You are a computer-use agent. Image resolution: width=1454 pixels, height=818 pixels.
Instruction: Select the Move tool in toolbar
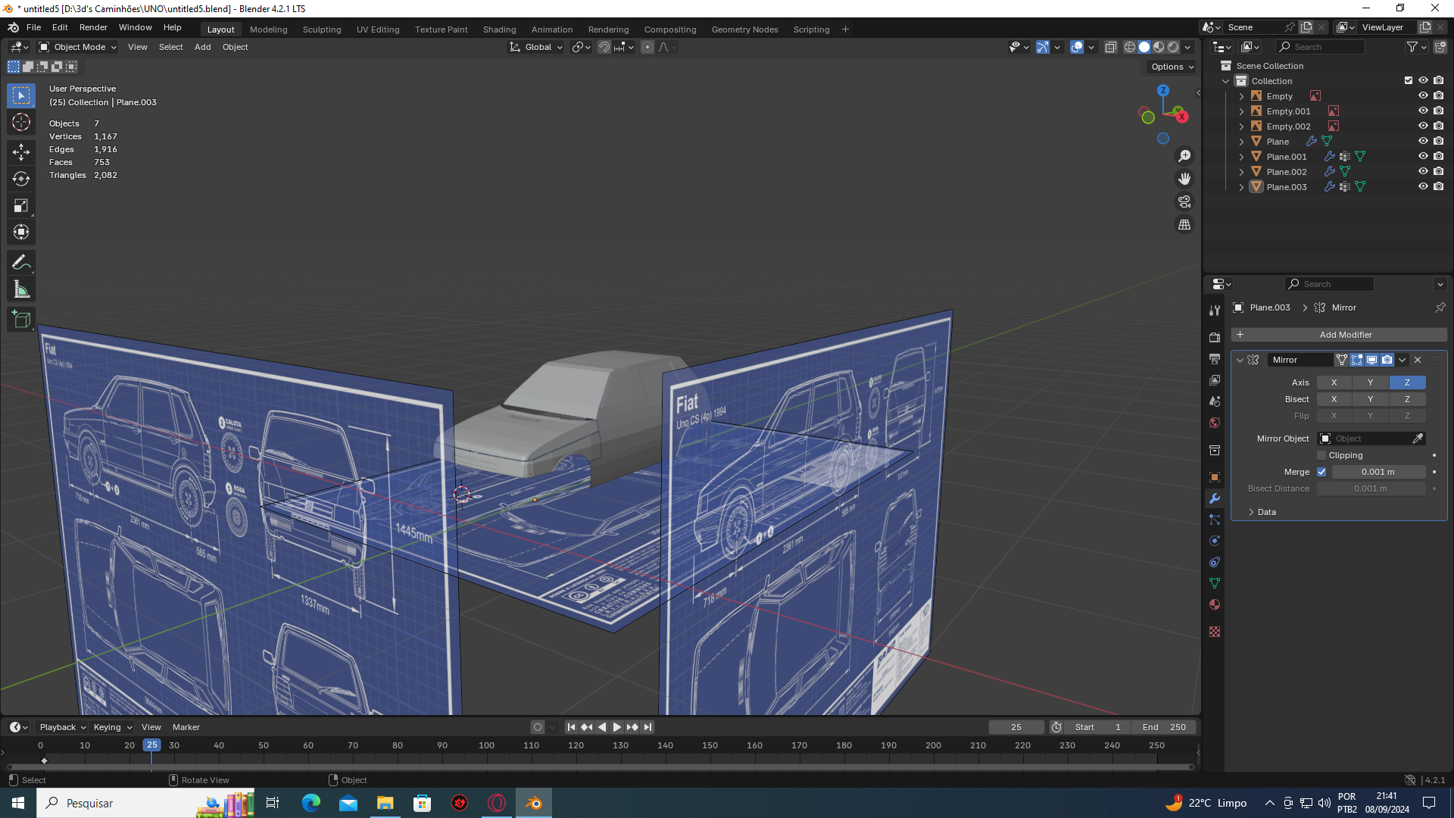pos(21,152)
